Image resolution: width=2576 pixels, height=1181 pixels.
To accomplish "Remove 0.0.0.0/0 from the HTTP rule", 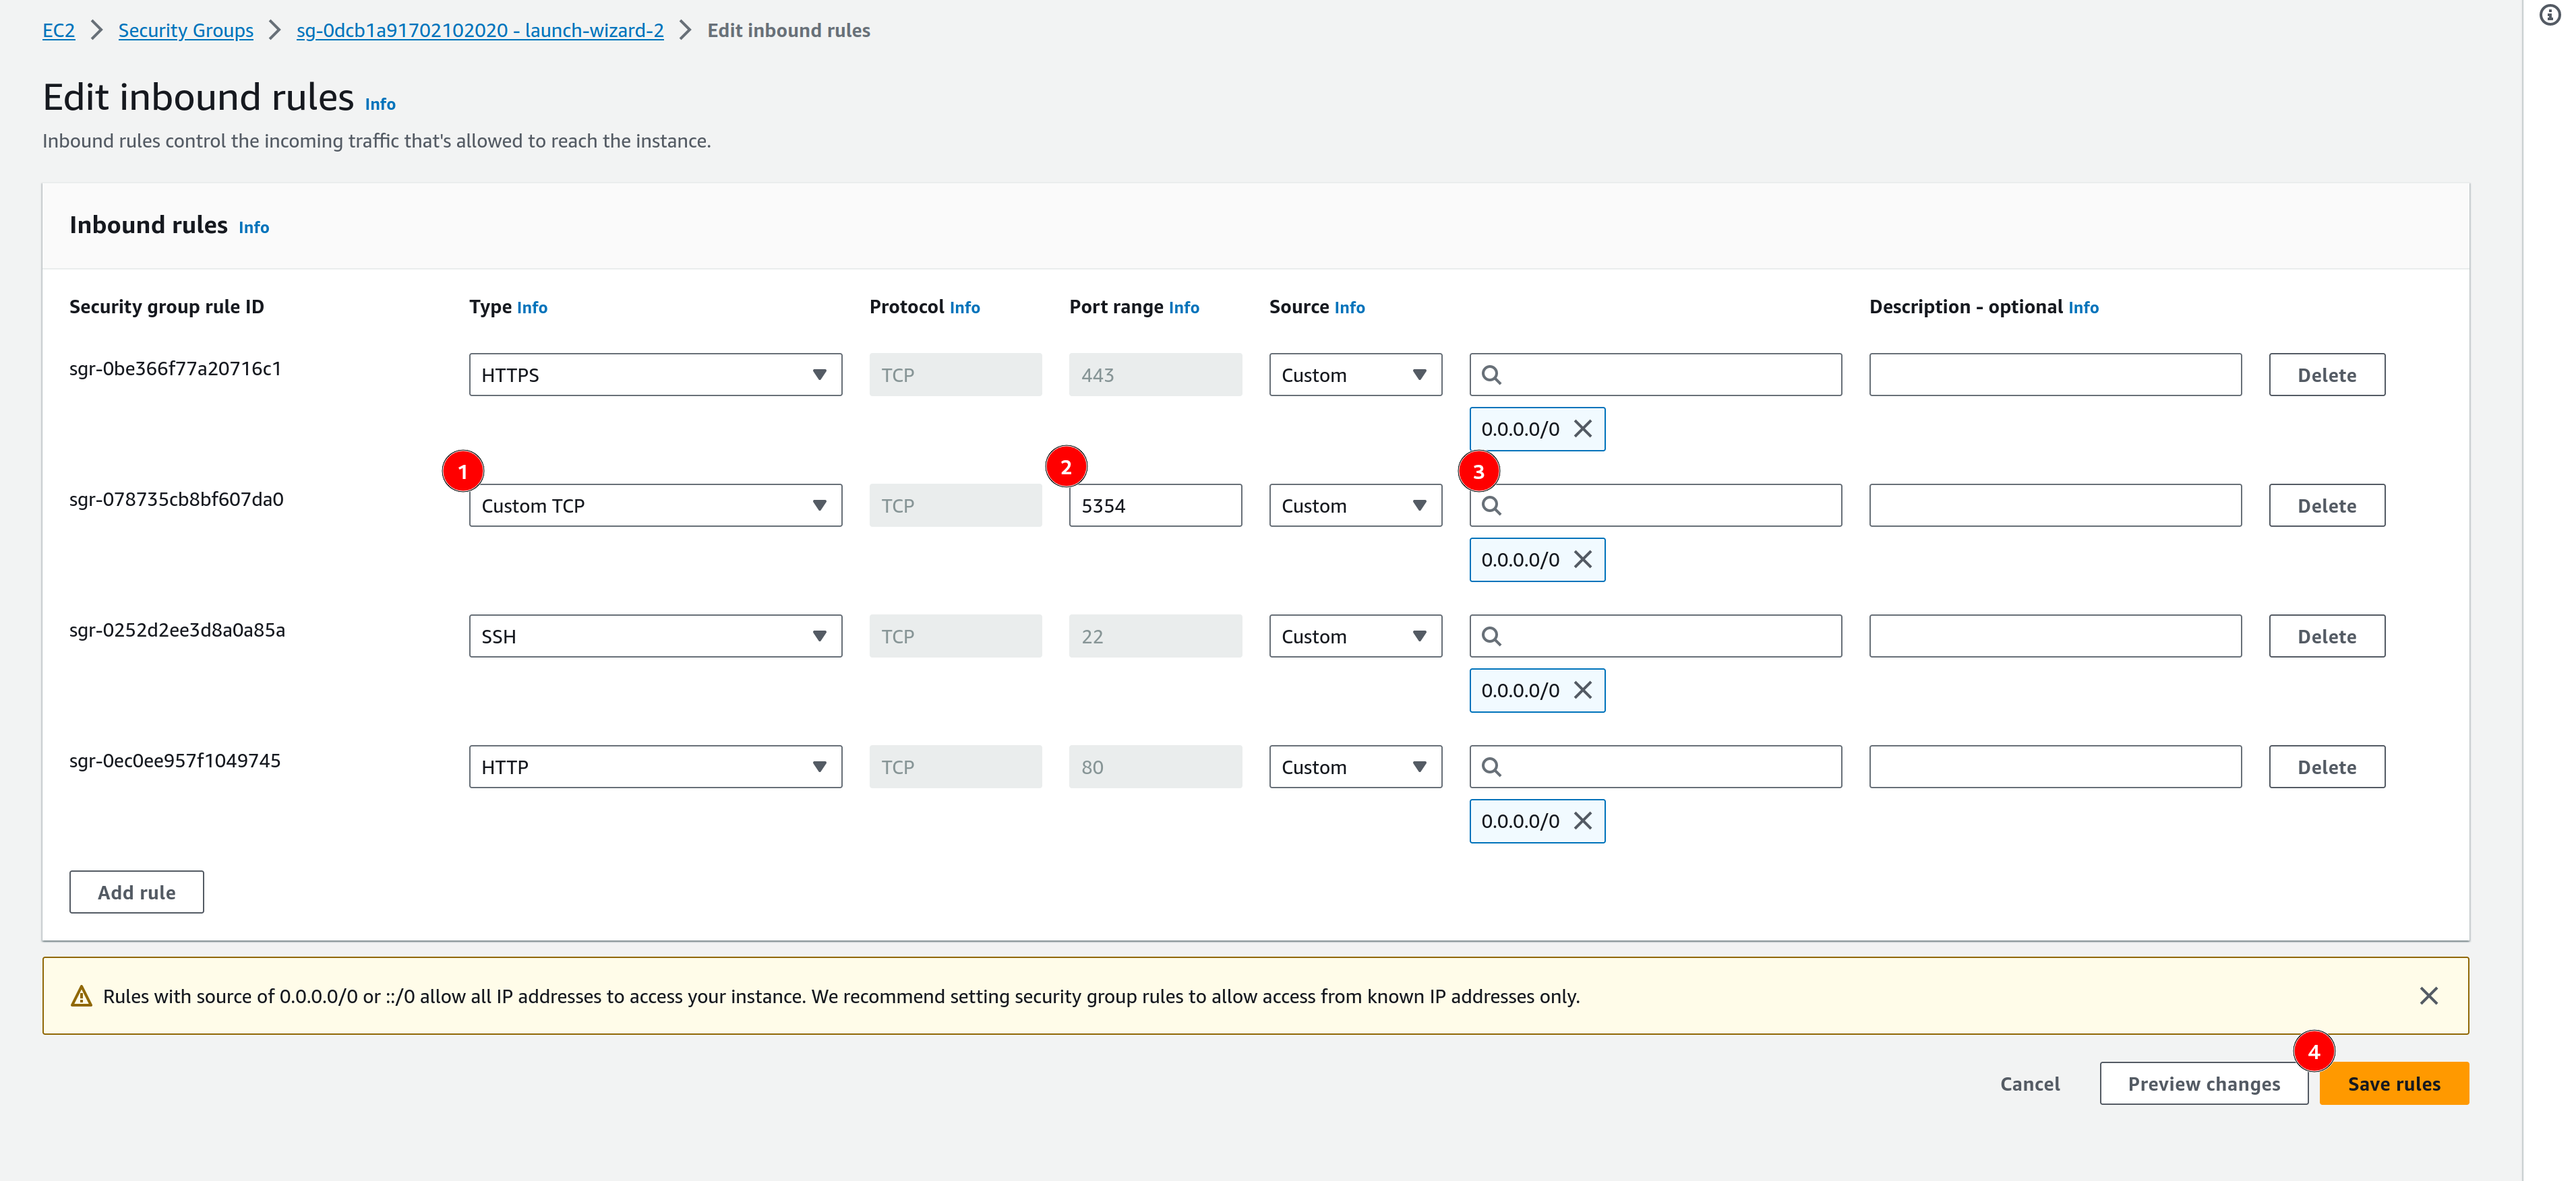I will 1582,821.
